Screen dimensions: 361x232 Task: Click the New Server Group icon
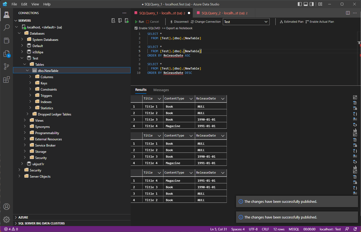120,20
